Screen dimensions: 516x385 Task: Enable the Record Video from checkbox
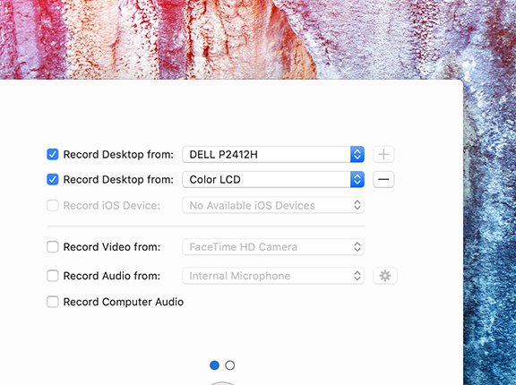pyautogui.click(x=53, y=246)
